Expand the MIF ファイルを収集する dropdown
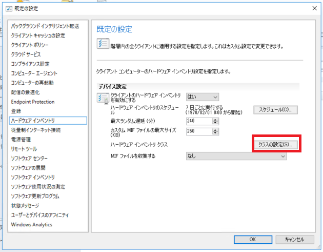 (x=236, y=156)
